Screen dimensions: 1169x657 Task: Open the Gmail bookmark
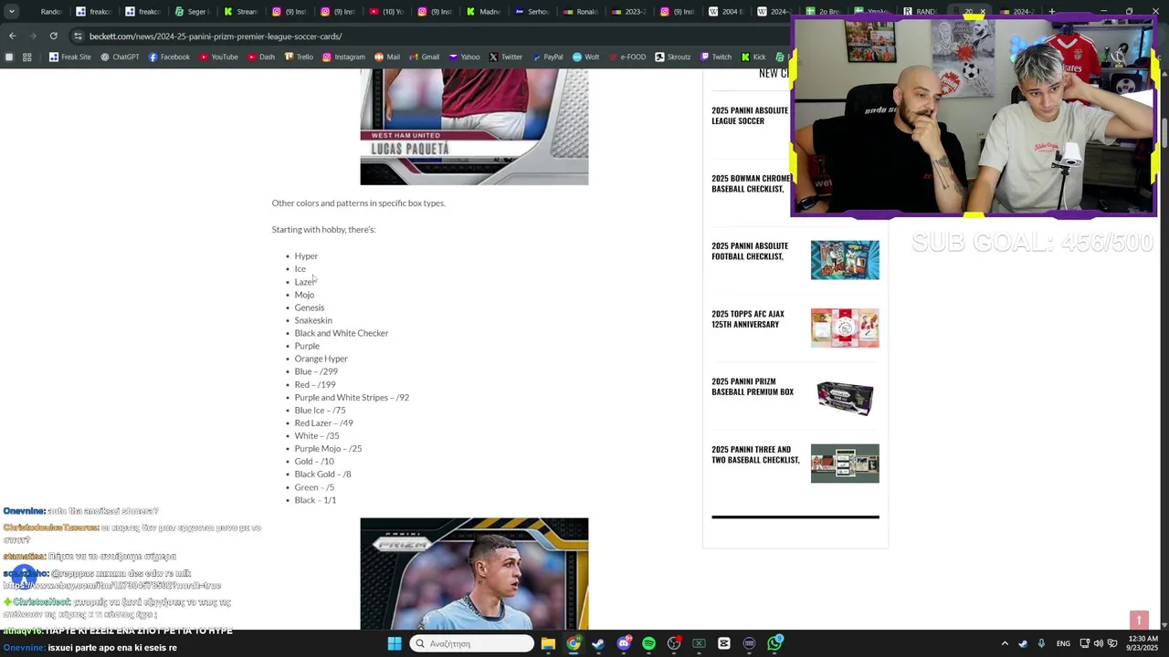click(424, 57)
